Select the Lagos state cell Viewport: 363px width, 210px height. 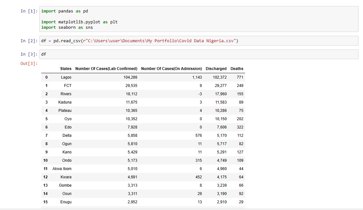(x=66, y=77)
